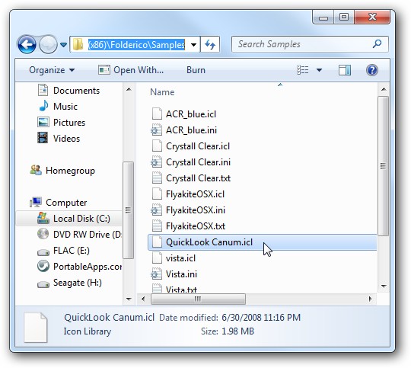This screenshot has width=411, height=368.
Task: Select file QuickLook Canum.icl
Action: point(262,242)
